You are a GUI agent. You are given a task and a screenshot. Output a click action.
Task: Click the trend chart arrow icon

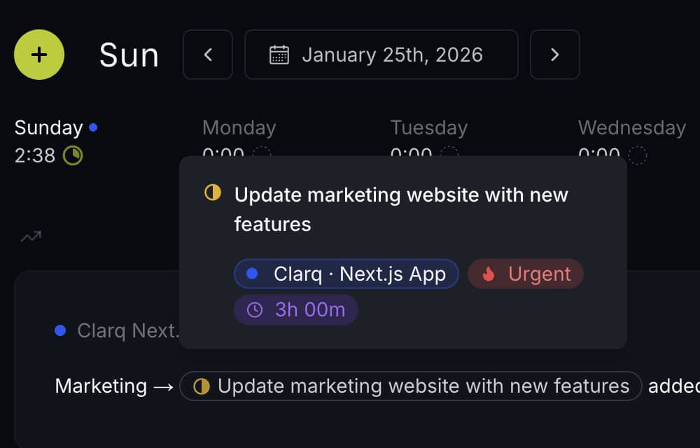tap(30, 237)
